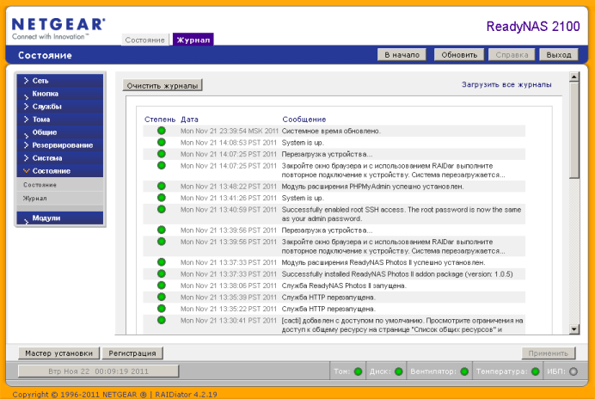Click scrollbar down arrow
The height and width of the screenshot is (399, 595).
pos(574,329)
